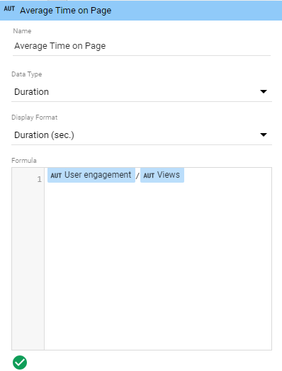Click the Average Time on Page header title
Image resolution: width=282 pixels, height=371 pixels.
[66, 11]
